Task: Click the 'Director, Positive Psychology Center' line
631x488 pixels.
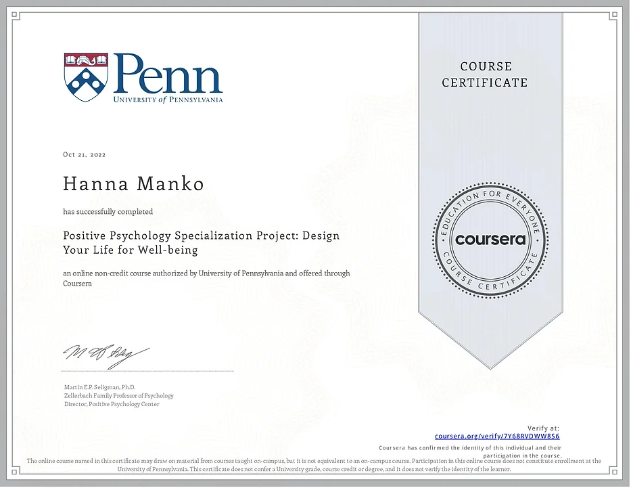Action: pyautogui.click(x=112, y=404)
